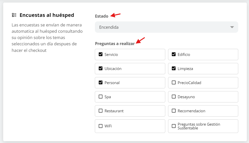Image resolution: width=249 pixels, height=143 pixels.
Task: Click the red arrow pointing at Estado
Action: click(116, 15)
